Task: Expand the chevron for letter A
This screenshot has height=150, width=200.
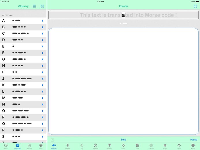Action: (x=43, y=21)
